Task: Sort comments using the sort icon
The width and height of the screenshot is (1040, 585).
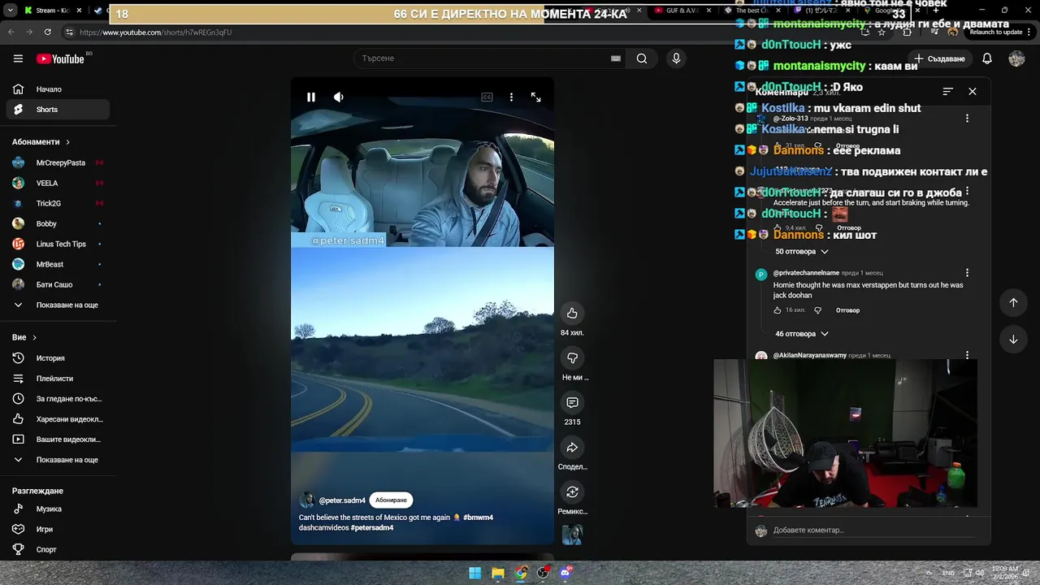Action: tap(947, 92)
